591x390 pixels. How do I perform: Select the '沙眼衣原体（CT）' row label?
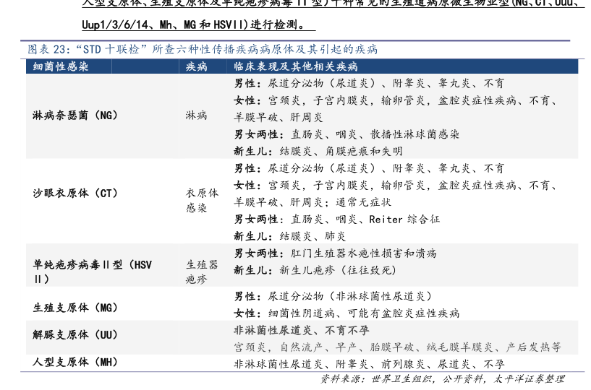click(75, 194)
